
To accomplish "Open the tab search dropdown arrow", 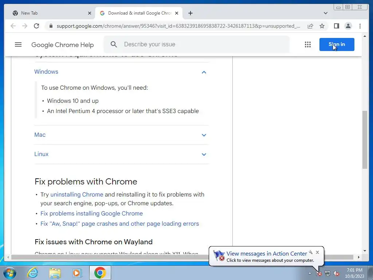I will pyautogui.click(x=326, y=13).
